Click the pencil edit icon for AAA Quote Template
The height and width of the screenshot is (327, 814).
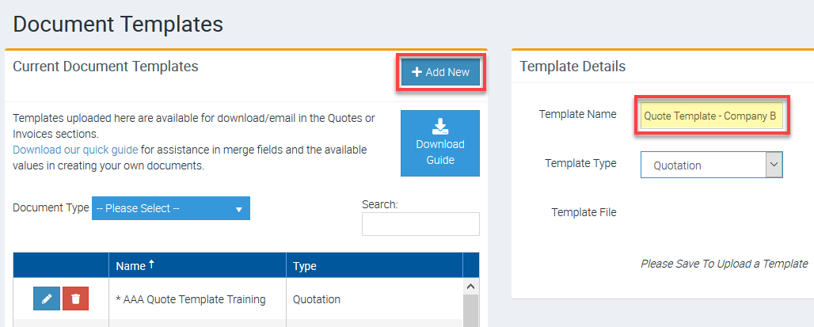click(x=47, y=299)
